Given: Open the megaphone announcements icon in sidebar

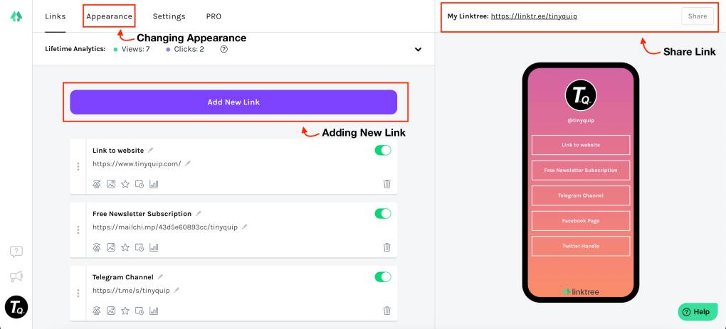Looking at the screenshot, I should point(16,276).
